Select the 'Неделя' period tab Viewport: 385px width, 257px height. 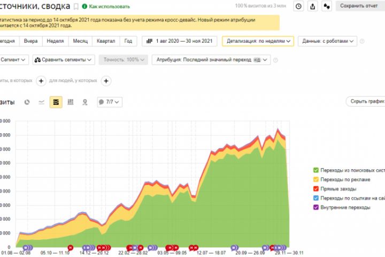(55, 41)
